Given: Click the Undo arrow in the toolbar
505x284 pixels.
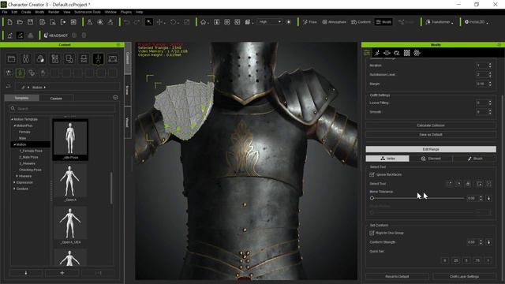Looking at the screenshot, I should 126,22.
